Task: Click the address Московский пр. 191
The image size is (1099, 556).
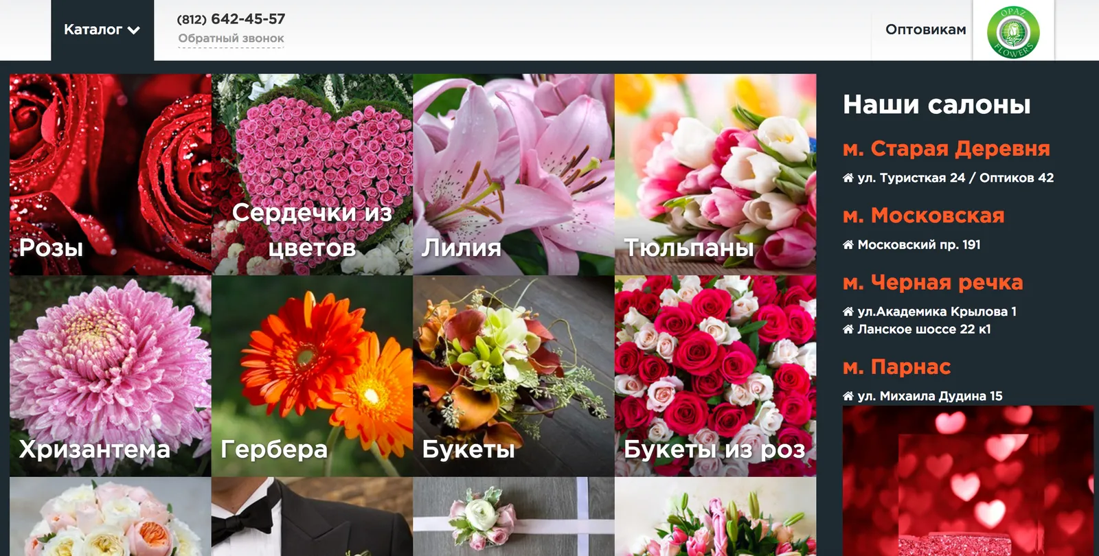Action: [919, 244]
